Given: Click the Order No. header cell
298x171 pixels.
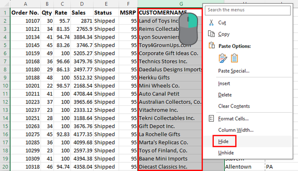Looking at the screenshot, I should point(26,13).
